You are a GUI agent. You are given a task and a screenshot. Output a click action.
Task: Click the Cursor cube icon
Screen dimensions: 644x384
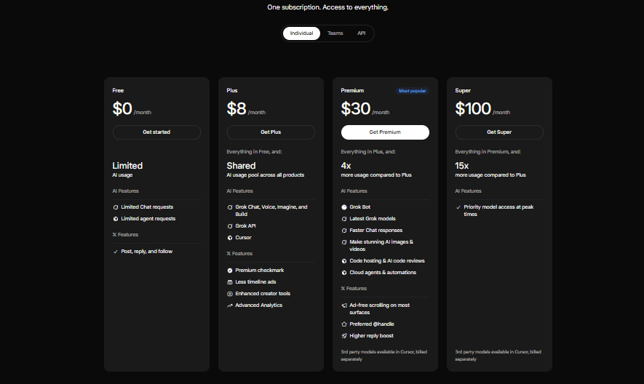coord(230,238)
